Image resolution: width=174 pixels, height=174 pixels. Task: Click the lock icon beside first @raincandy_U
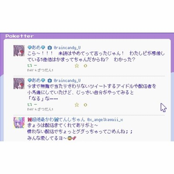click(x=50, y=47)
